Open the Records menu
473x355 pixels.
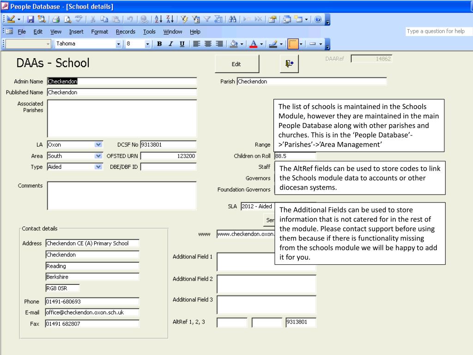pos(126,32)
